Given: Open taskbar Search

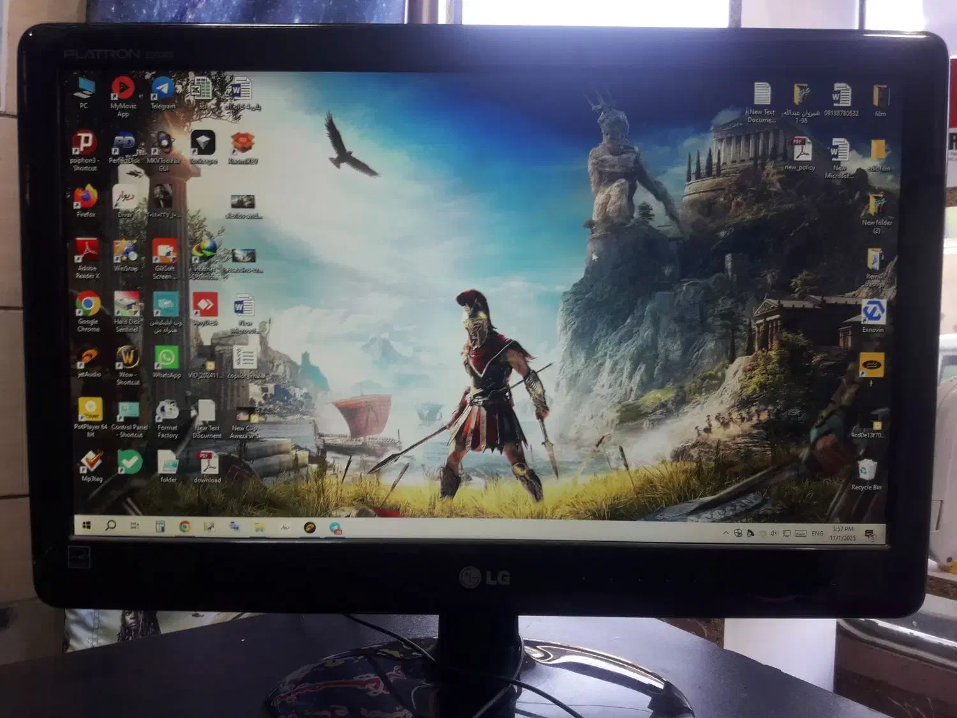Looking at the screenshot, I should click(x=110, y=525).
